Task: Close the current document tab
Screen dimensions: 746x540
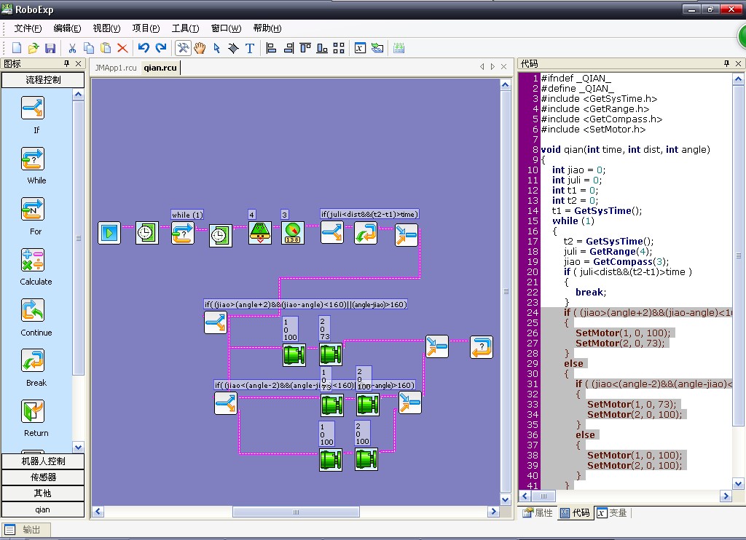Action: pos(504,66)
